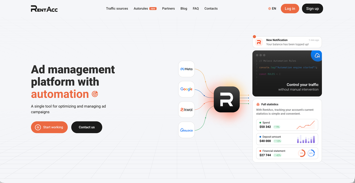Click the purple Deposit bar chart
The width and height of the screenshot is (355, 183).
coord(306,139)
